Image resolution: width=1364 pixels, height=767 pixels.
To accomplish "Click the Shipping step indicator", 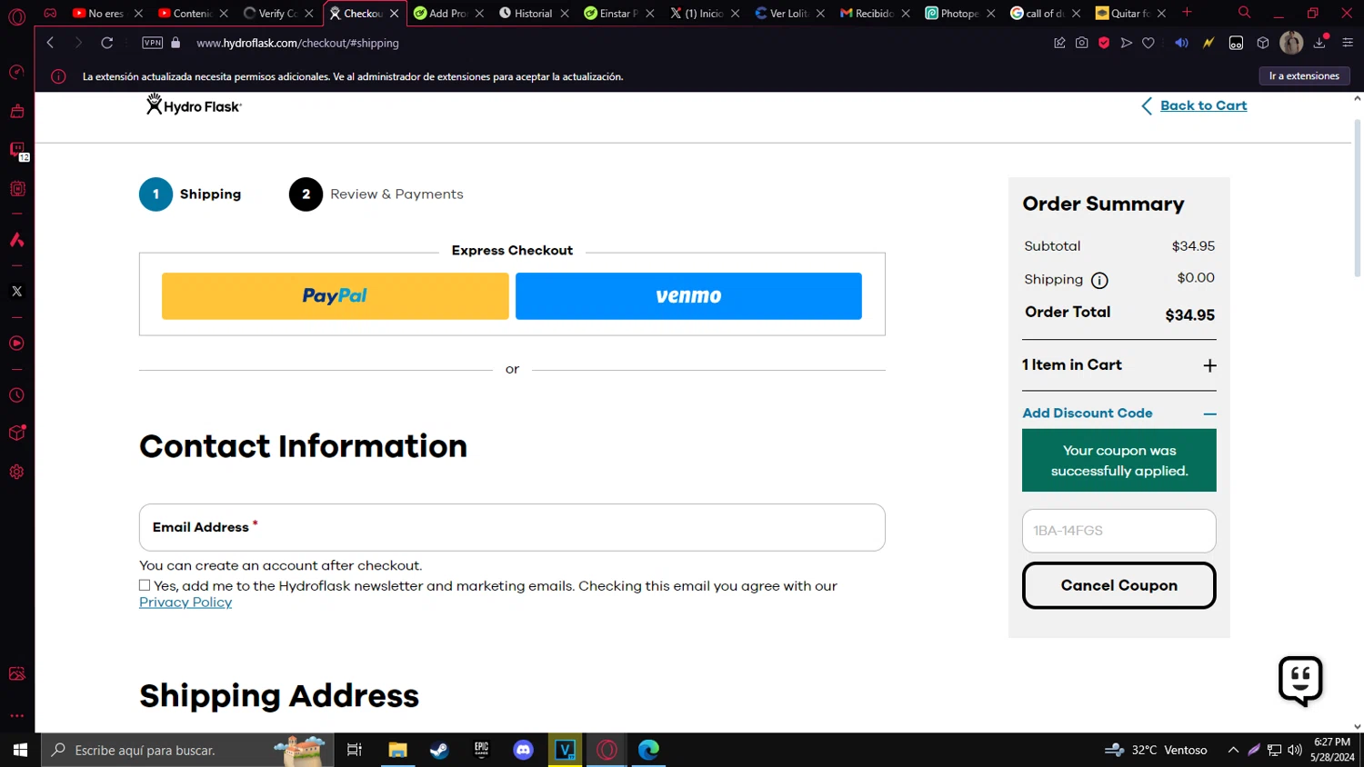I will pos(190,194).
